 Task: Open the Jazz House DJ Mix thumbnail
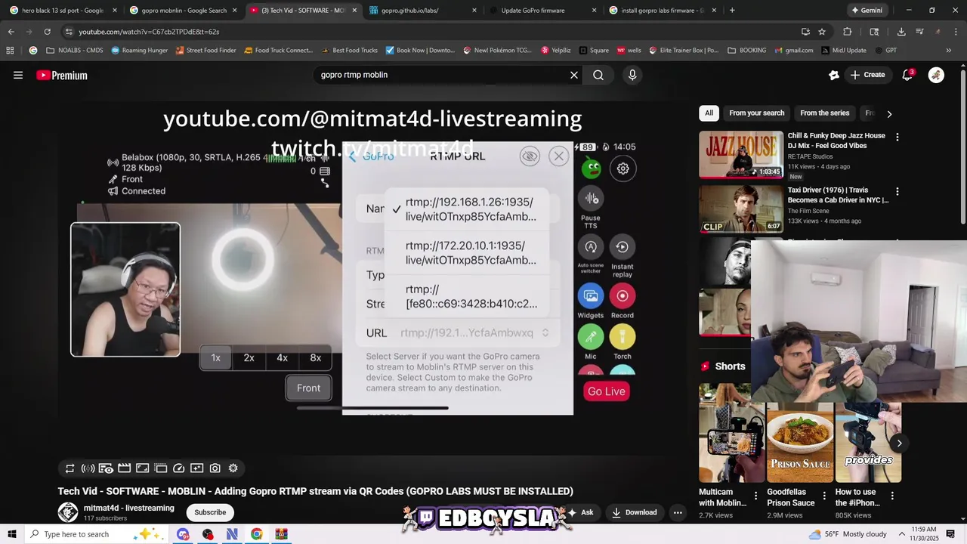tap(741, 155)
